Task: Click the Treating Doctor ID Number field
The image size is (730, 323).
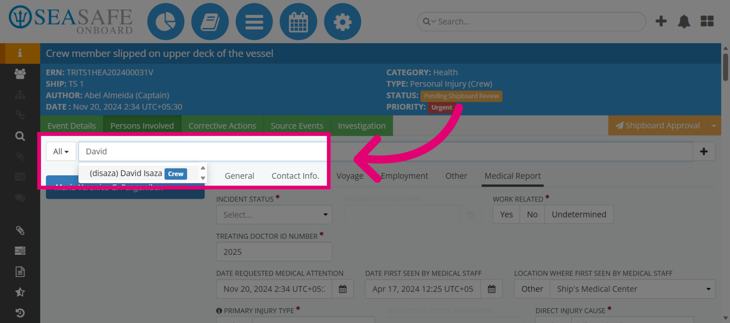Action: (x=274, y=252)
